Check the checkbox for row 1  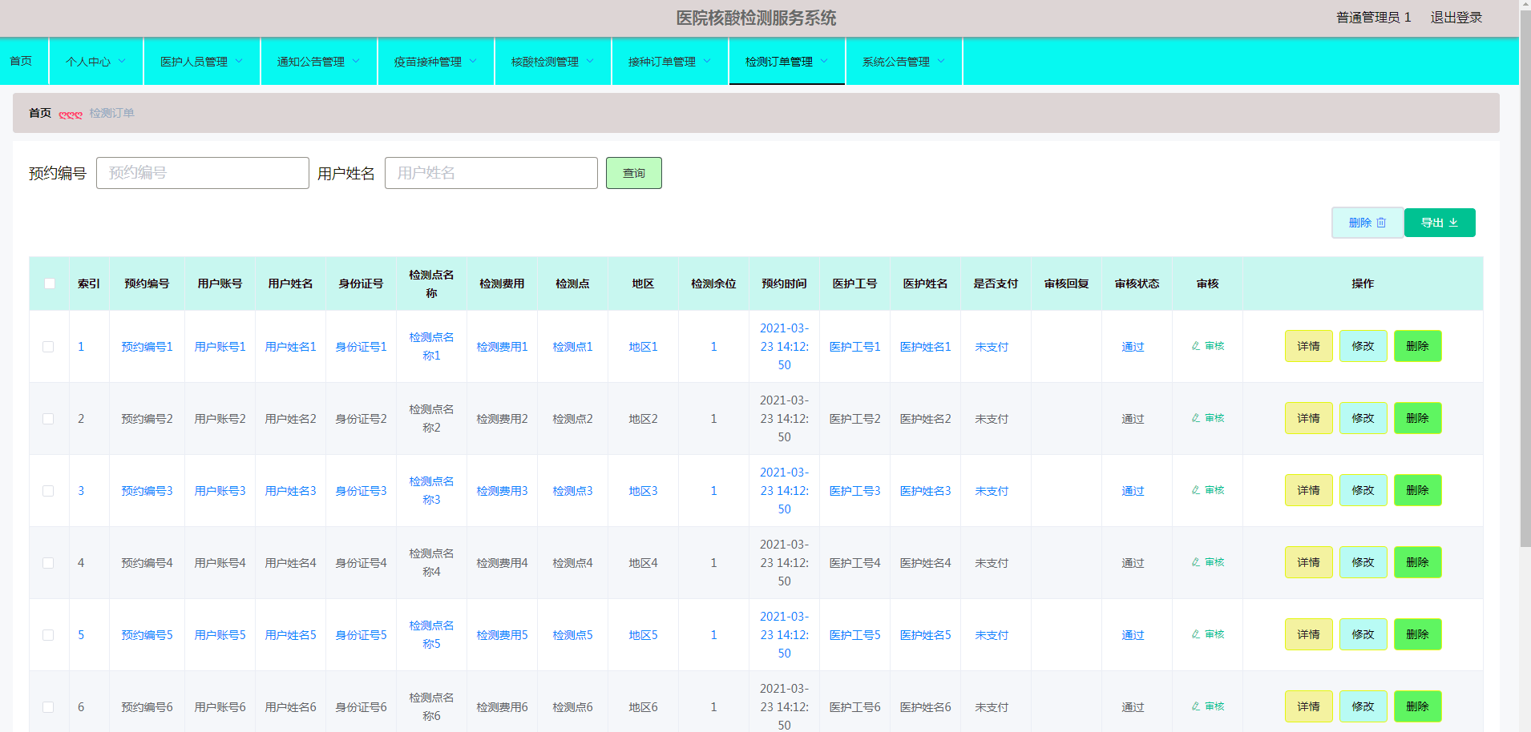tap(48, 347)
